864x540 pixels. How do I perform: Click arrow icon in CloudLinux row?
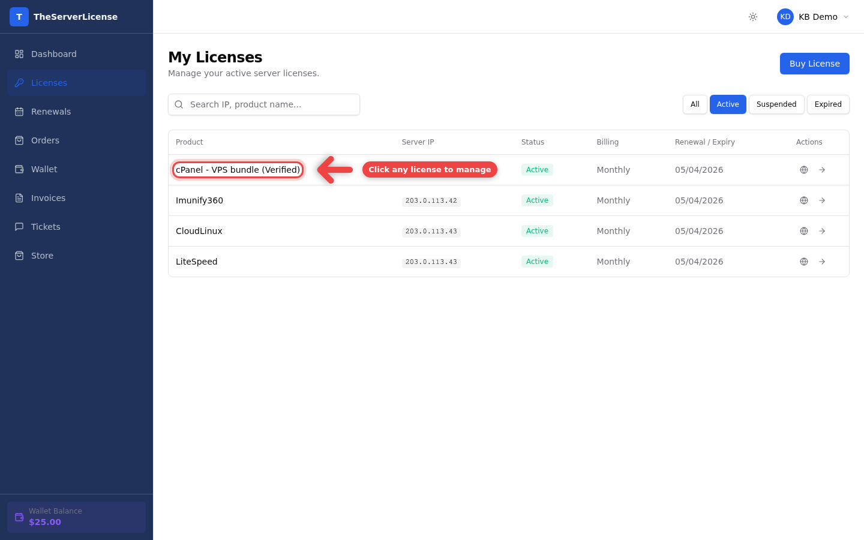point(822,231)
